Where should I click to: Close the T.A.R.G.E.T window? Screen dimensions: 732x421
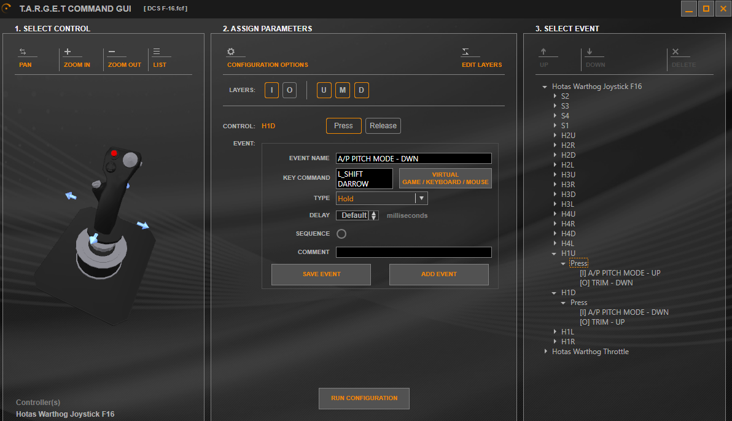coord(723,9)
